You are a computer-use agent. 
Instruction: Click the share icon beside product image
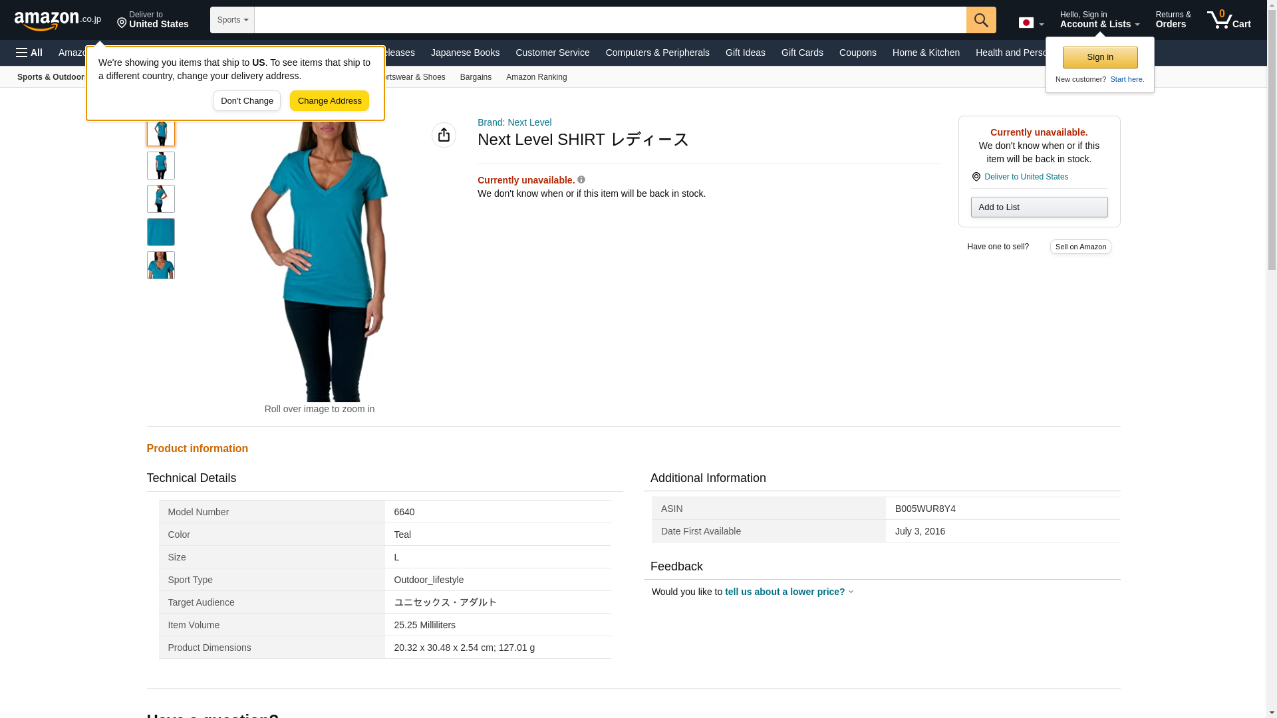click(444, 135)
